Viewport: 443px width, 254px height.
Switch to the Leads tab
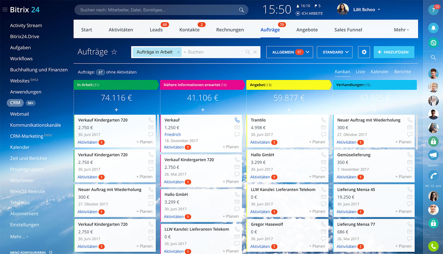156,30
